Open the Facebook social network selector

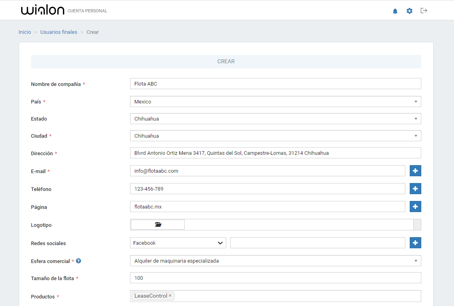(178, 243)
